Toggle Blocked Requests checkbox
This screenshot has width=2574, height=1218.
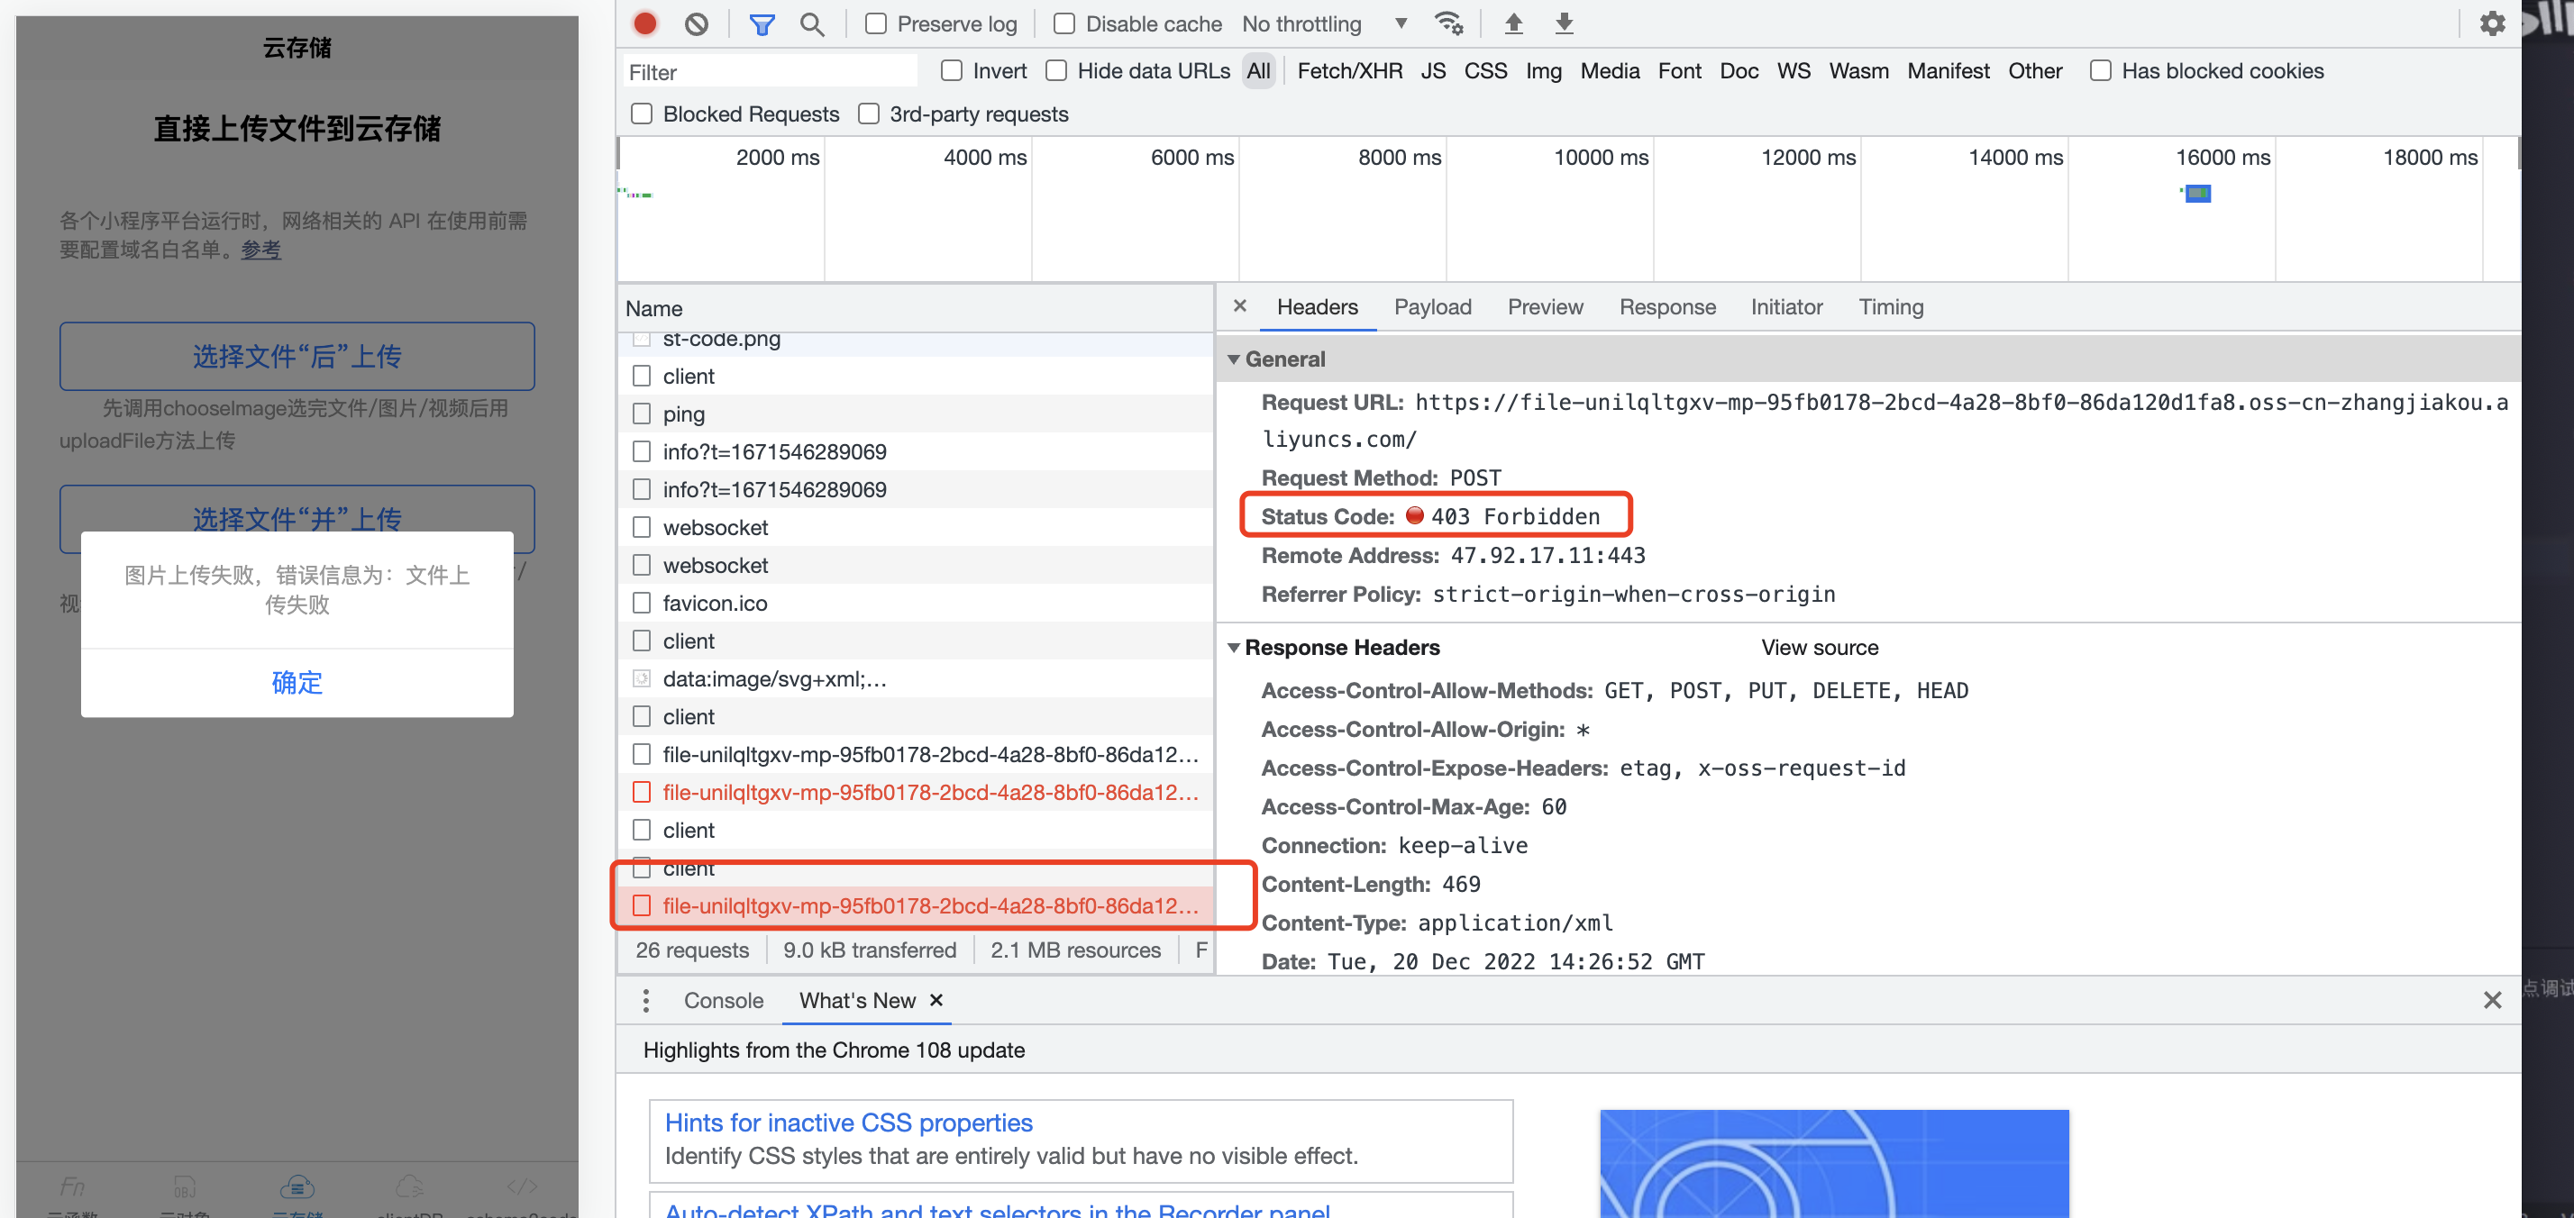[x=642, y=114]
